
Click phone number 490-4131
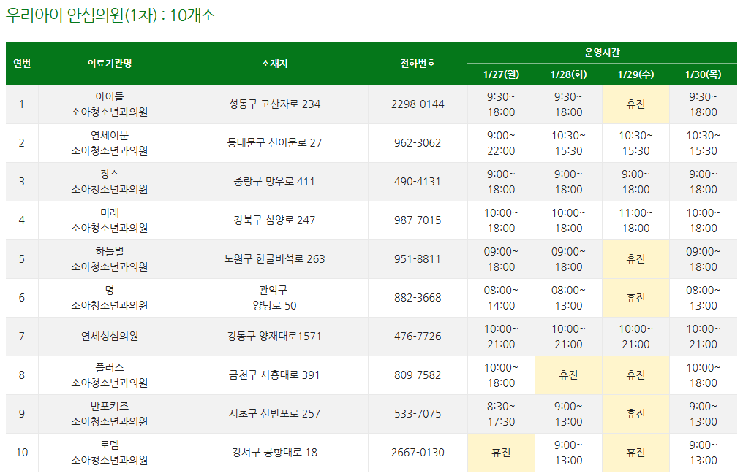pos(418,182)
